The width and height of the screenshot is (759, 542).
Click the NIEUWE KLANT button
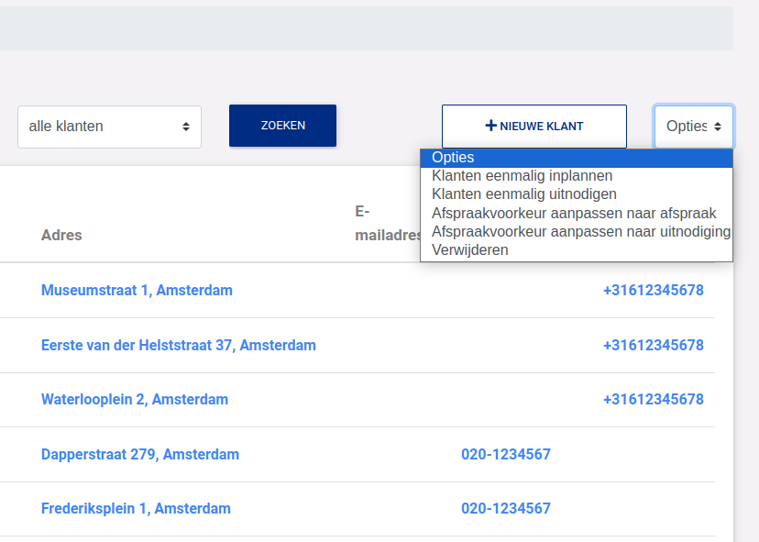coord(533,127)
